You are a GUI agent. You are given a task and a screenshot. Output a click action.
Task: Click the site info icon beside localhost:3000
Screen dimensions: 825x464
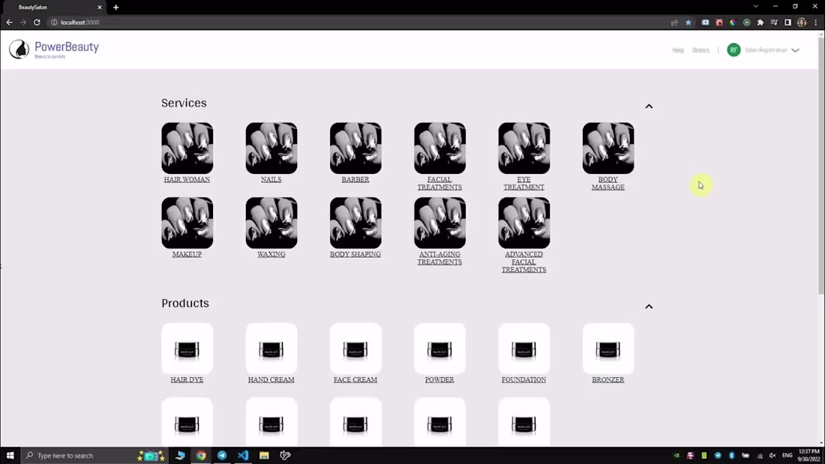[x=53, y=22]
